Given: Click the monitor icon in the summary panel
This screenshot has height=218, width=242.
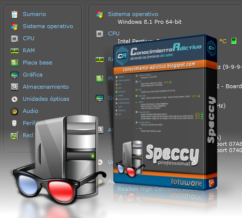Looking at the screenshot, I should click(100, 98).
